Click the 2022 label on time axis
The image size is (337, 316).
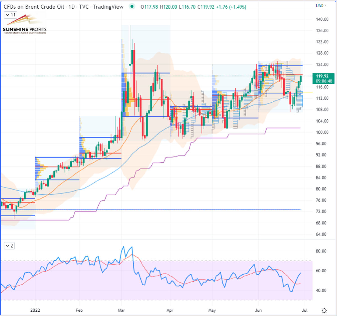[x=35, y=310]
